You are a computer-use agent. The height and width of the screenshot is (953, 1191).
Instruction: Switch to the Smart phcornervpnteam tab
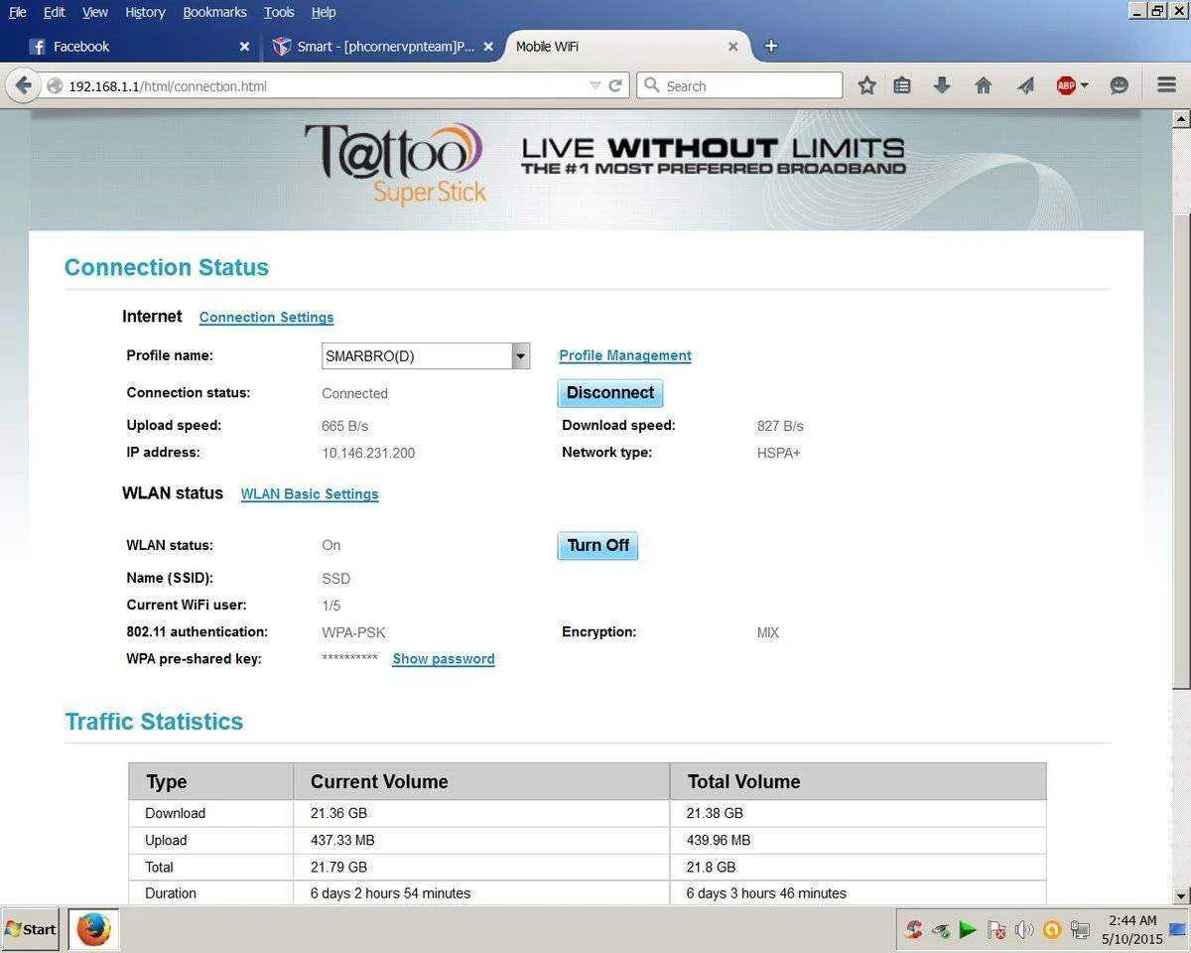(x=385, y=47)
